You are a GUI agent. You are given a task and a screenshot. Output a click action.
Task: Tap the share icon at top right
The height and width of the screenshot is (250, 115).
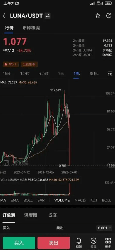pyautogui.click(x=109, y=16)
